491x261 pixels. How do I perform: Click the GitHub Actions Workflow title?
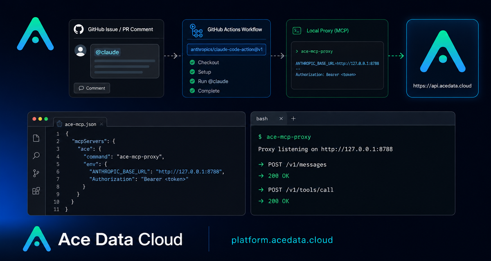[235, 29]
